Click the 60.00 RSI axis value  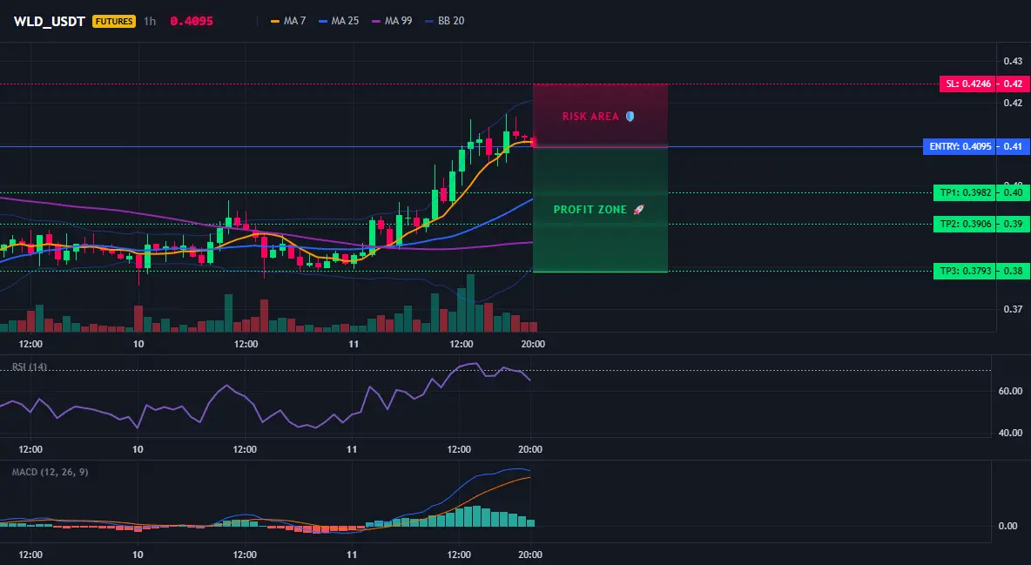click(1011, 391)
